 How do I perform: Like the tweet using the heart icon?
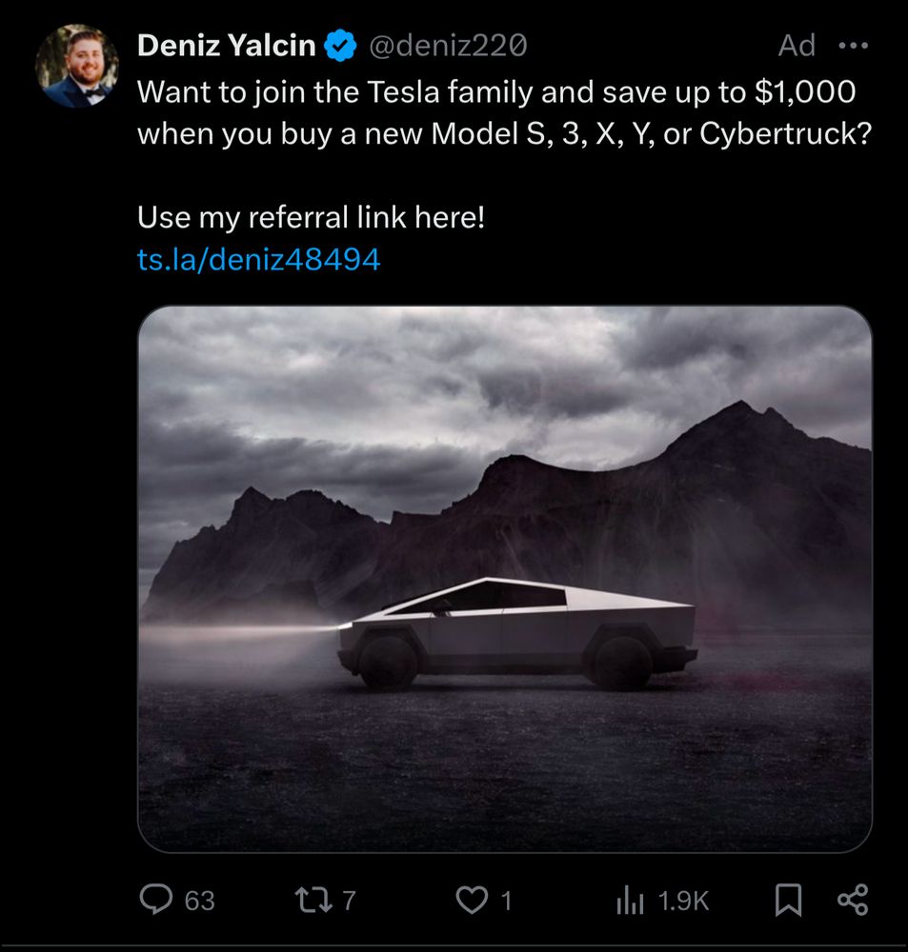point(469,900)
